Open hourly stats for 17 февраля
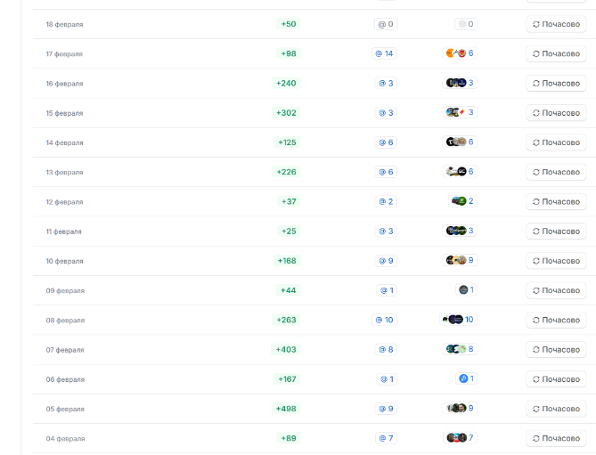This screenshot has width=596, height=455. tap(556, 54)
